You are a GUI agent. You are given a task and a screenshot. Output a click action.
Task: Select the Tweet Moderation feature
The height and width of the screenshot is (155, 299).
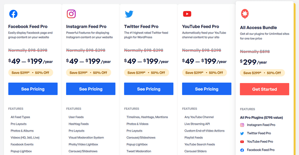pos(139,151)
